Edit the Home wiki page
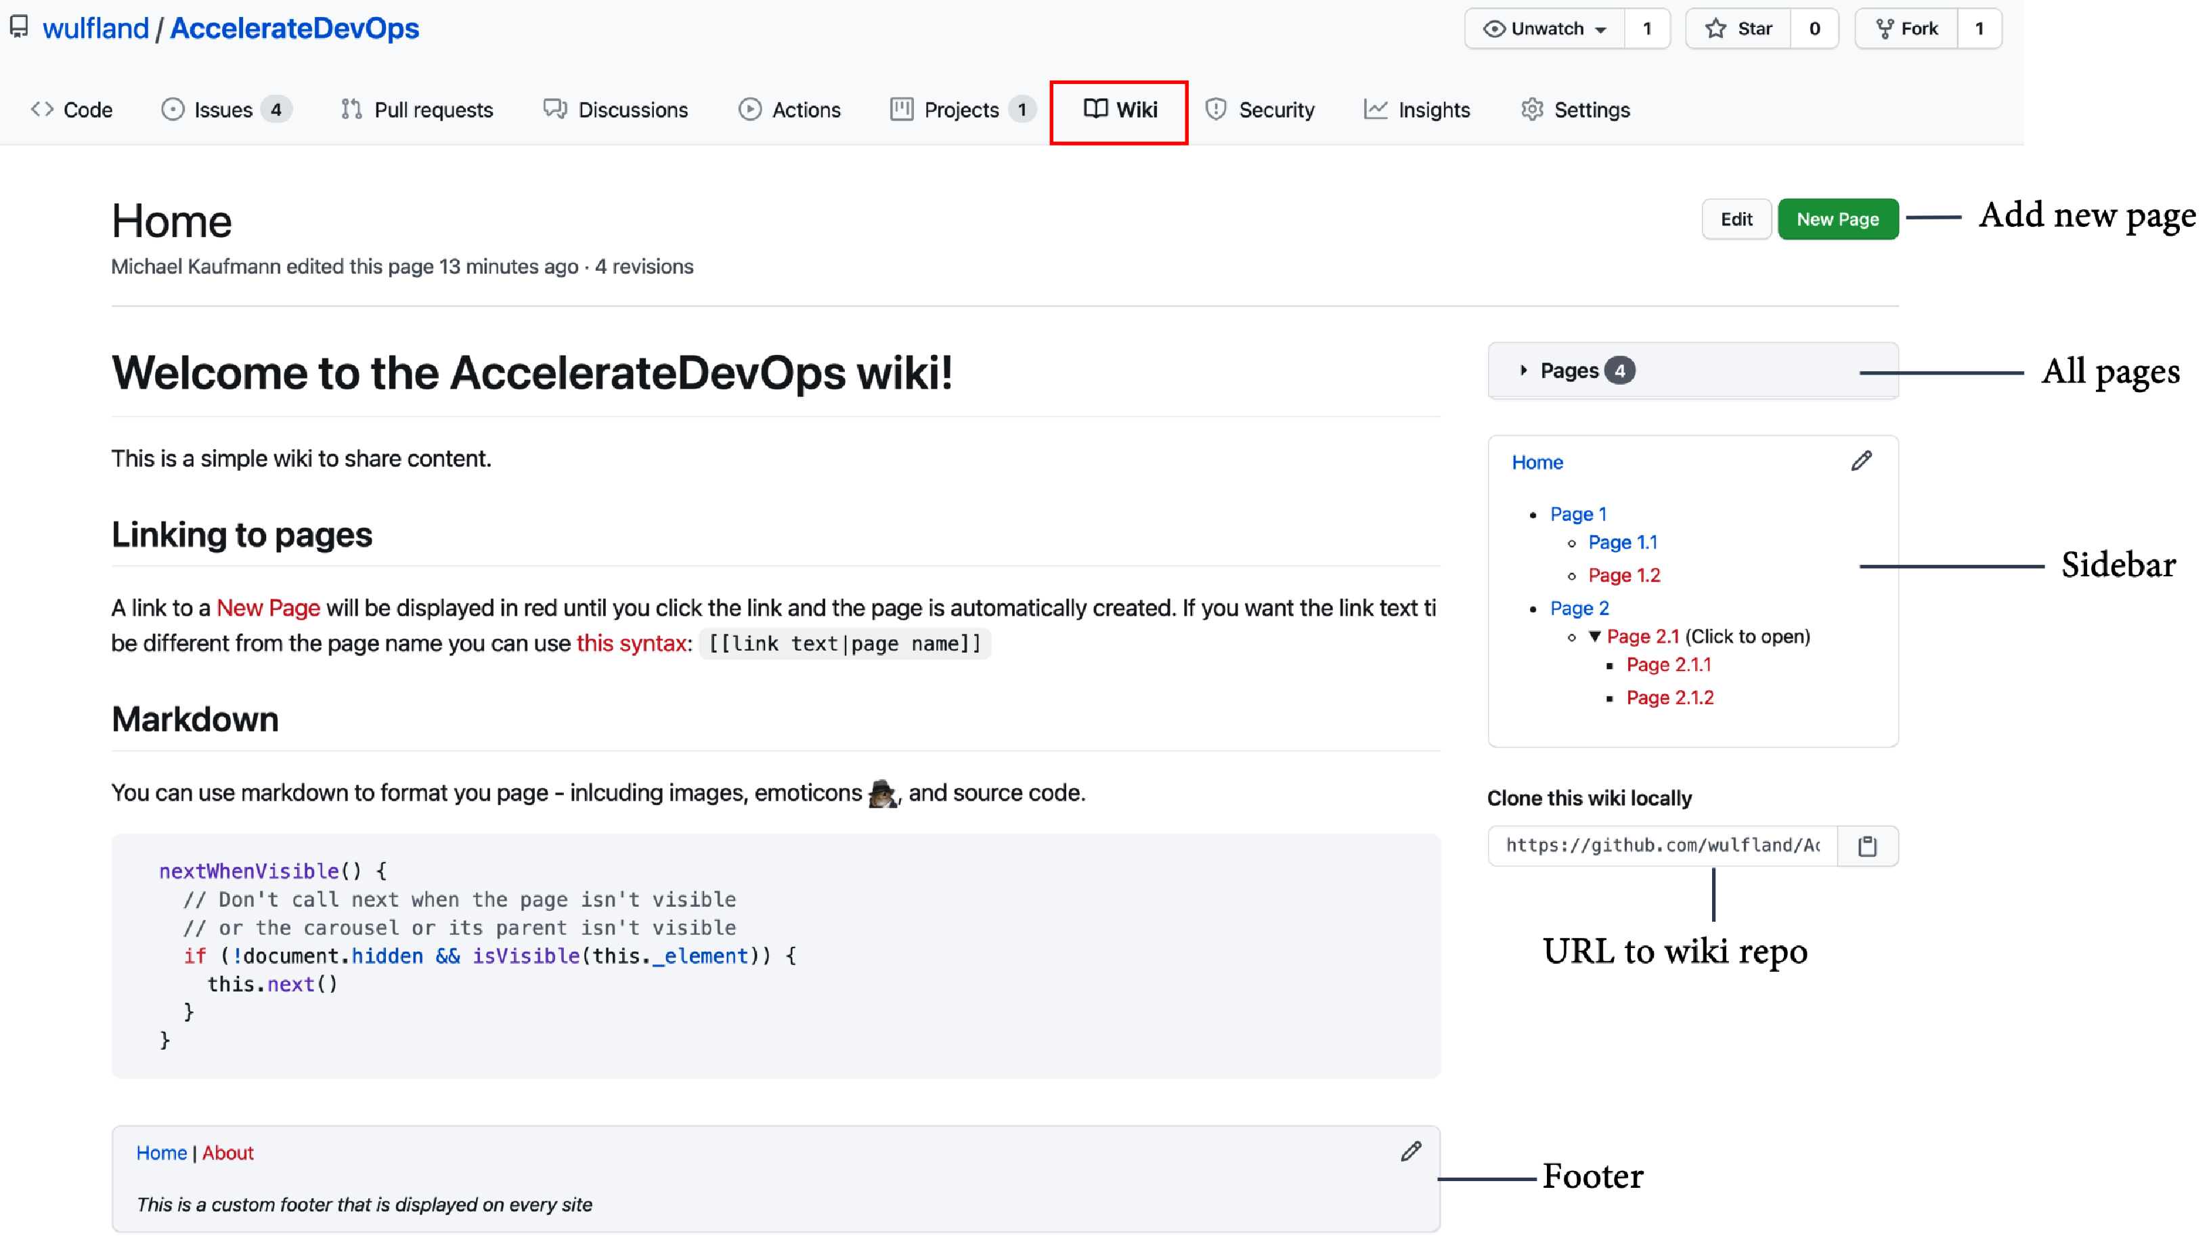Screen dimensions: 2211x1240 coord(1736,219)
